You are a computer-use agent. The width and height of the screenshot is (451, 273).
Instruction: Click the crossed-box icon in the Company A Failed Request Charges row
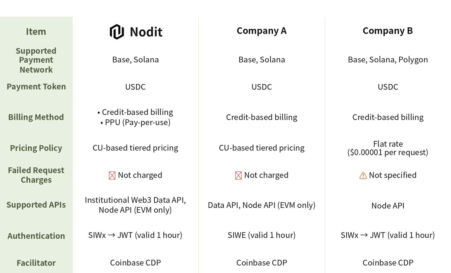pyautogui.click(x=238, y=175)
